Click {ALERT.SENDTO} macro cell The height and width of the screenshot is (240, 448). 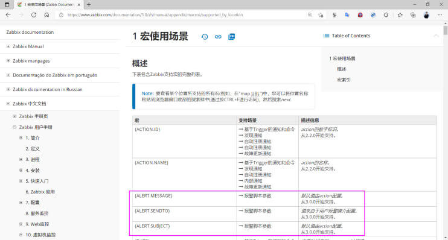(184, 214)
